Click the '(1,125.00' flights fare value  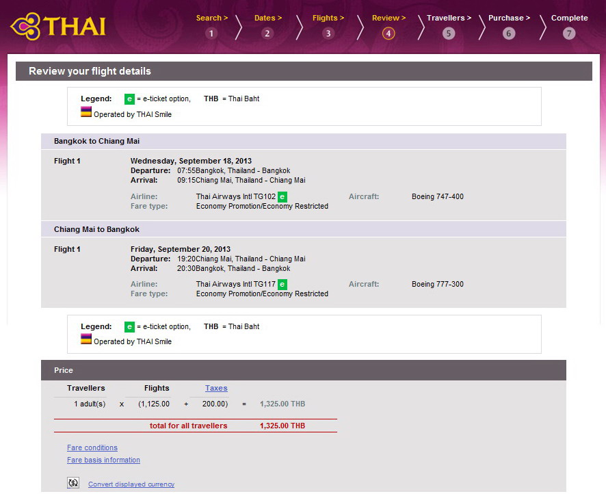point(154,404)
